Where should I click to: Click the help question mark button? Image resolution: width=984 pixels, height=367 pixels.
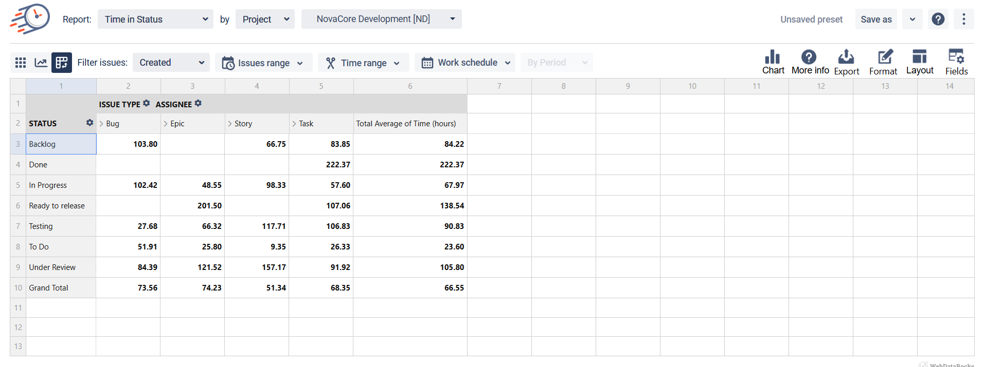tap(938, 20)
